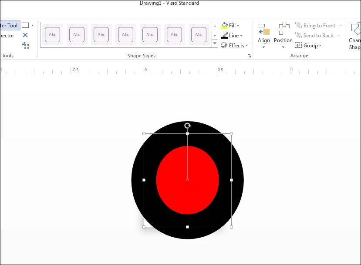
Task: Select the Text Block rotate tool
Action: 25,45
